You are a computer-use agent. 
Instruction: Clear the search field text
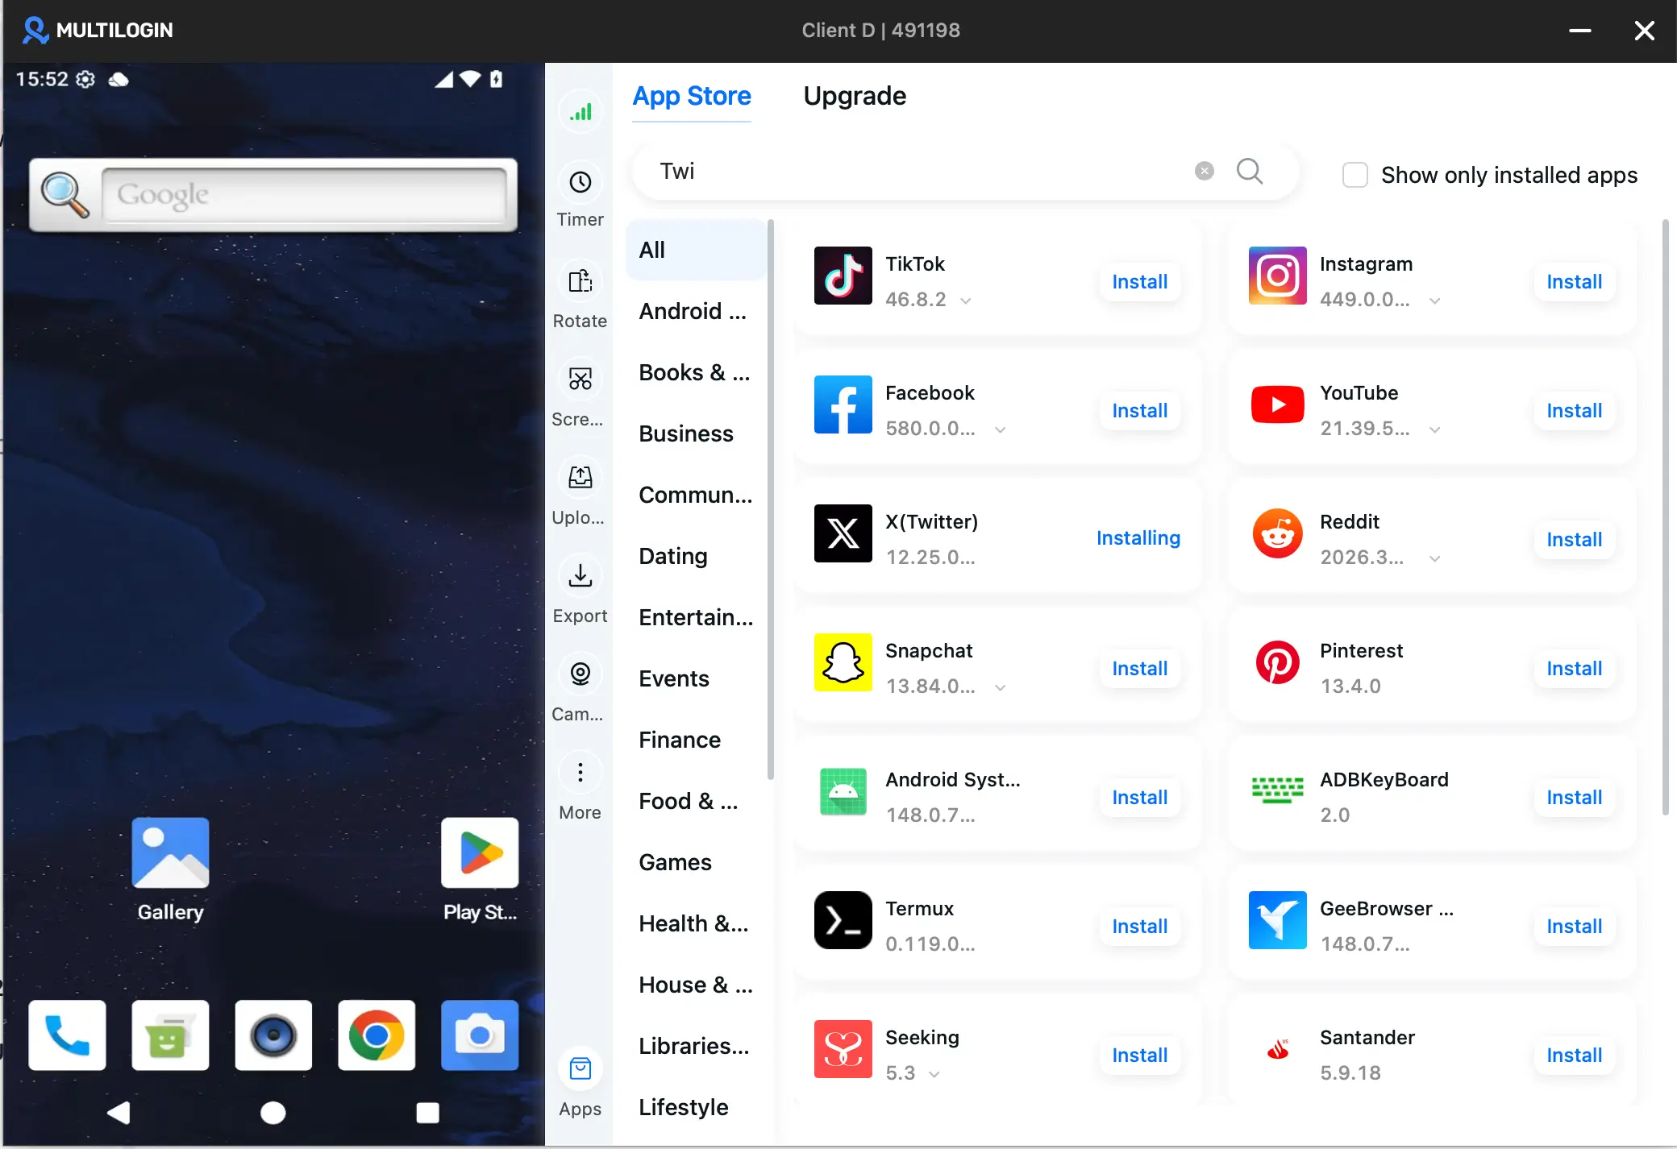pos(1205,171)
